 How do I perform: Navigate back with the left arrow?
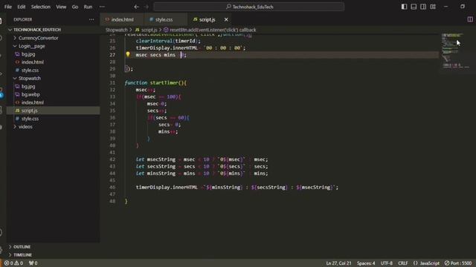click(x=137, y=7)
